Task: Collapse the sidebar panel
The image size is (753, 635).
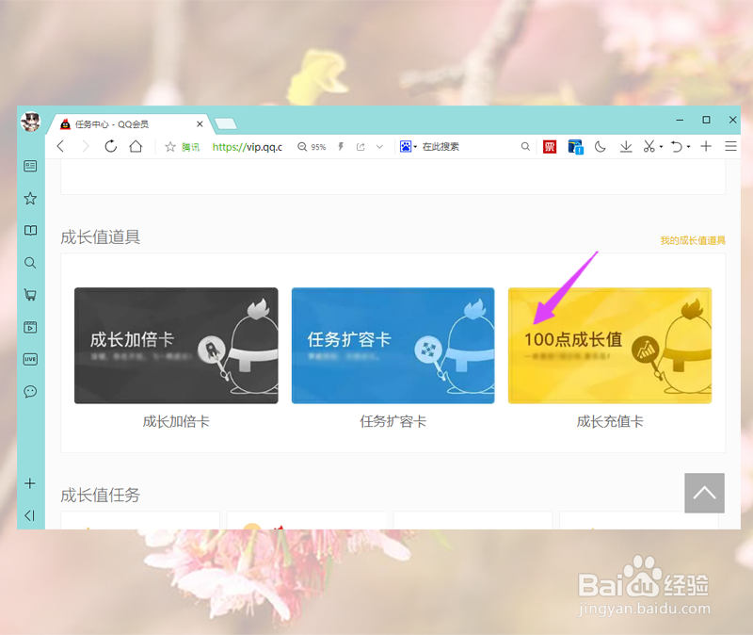Action: point(30,515)
